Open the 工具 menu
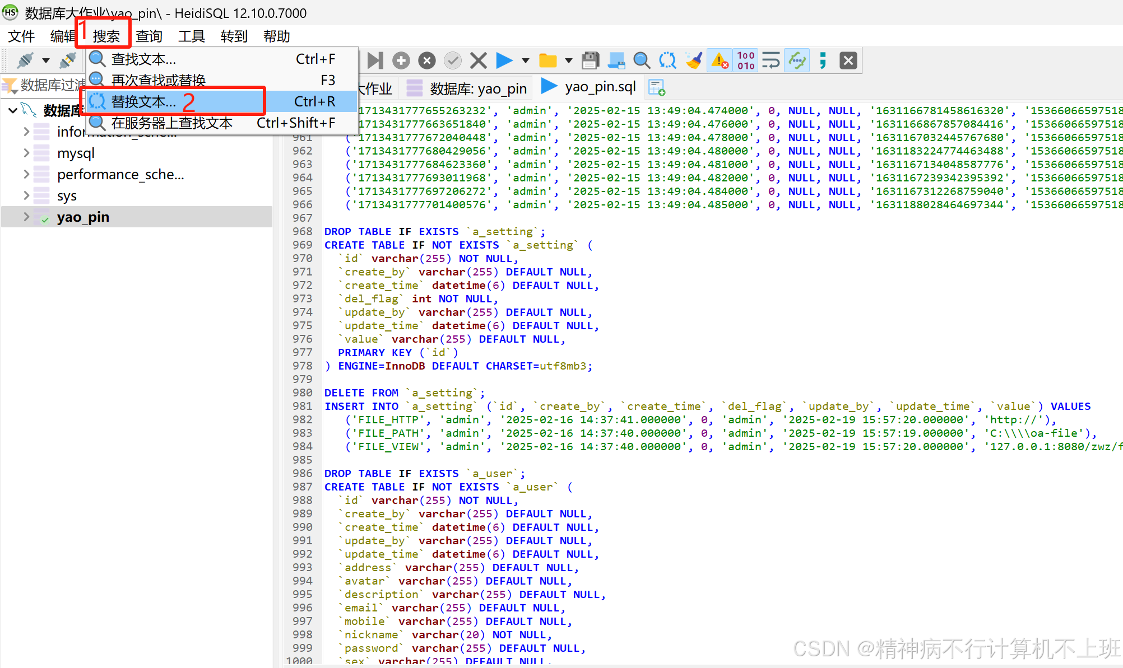 pyautogui.click(x=191, y=36)
